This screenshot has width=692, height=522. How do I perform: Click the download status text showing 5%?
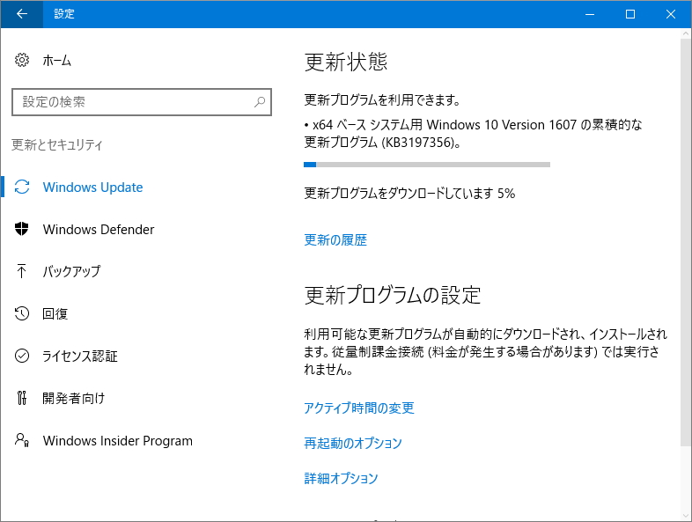(409, 194)
